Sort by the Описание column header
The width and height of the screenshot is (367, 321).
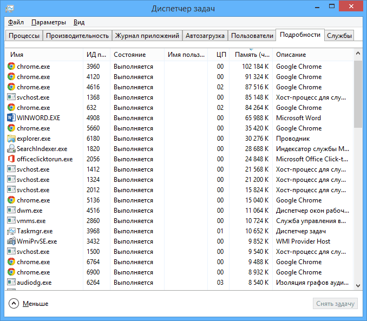click(313, 55)
